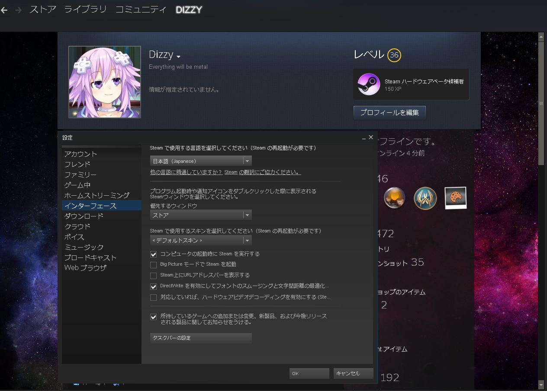Click the Everything will be metal text
The height and width of the screenshot is (391, 547).
[178, 67]
